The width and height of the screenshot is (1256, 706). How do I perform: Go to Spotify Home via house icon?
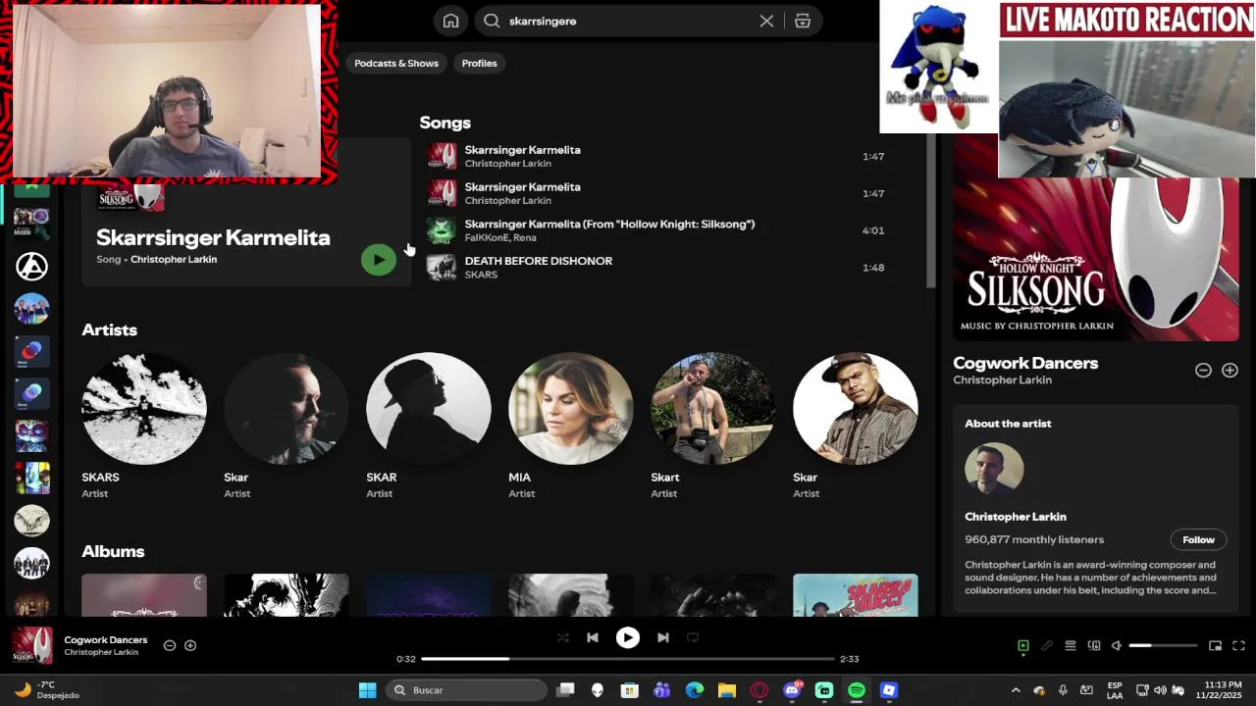coord(450,21)
